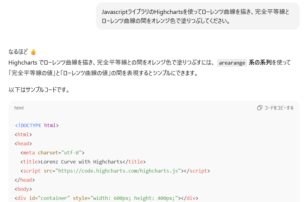Click the なるほど reply text
This screenshot has width=304, height=202.
(18, 52)
